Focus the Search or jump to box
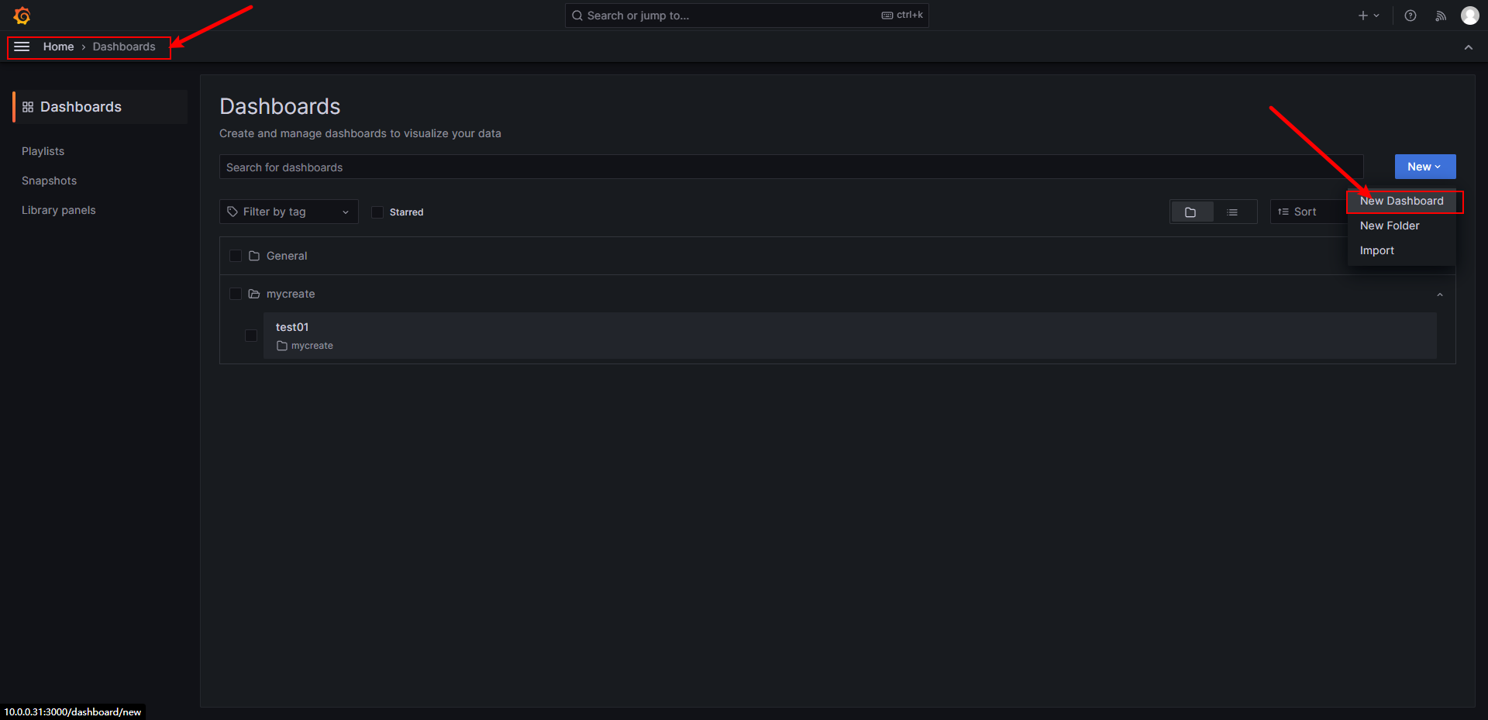1488x720 pixels. click(746, 16)
